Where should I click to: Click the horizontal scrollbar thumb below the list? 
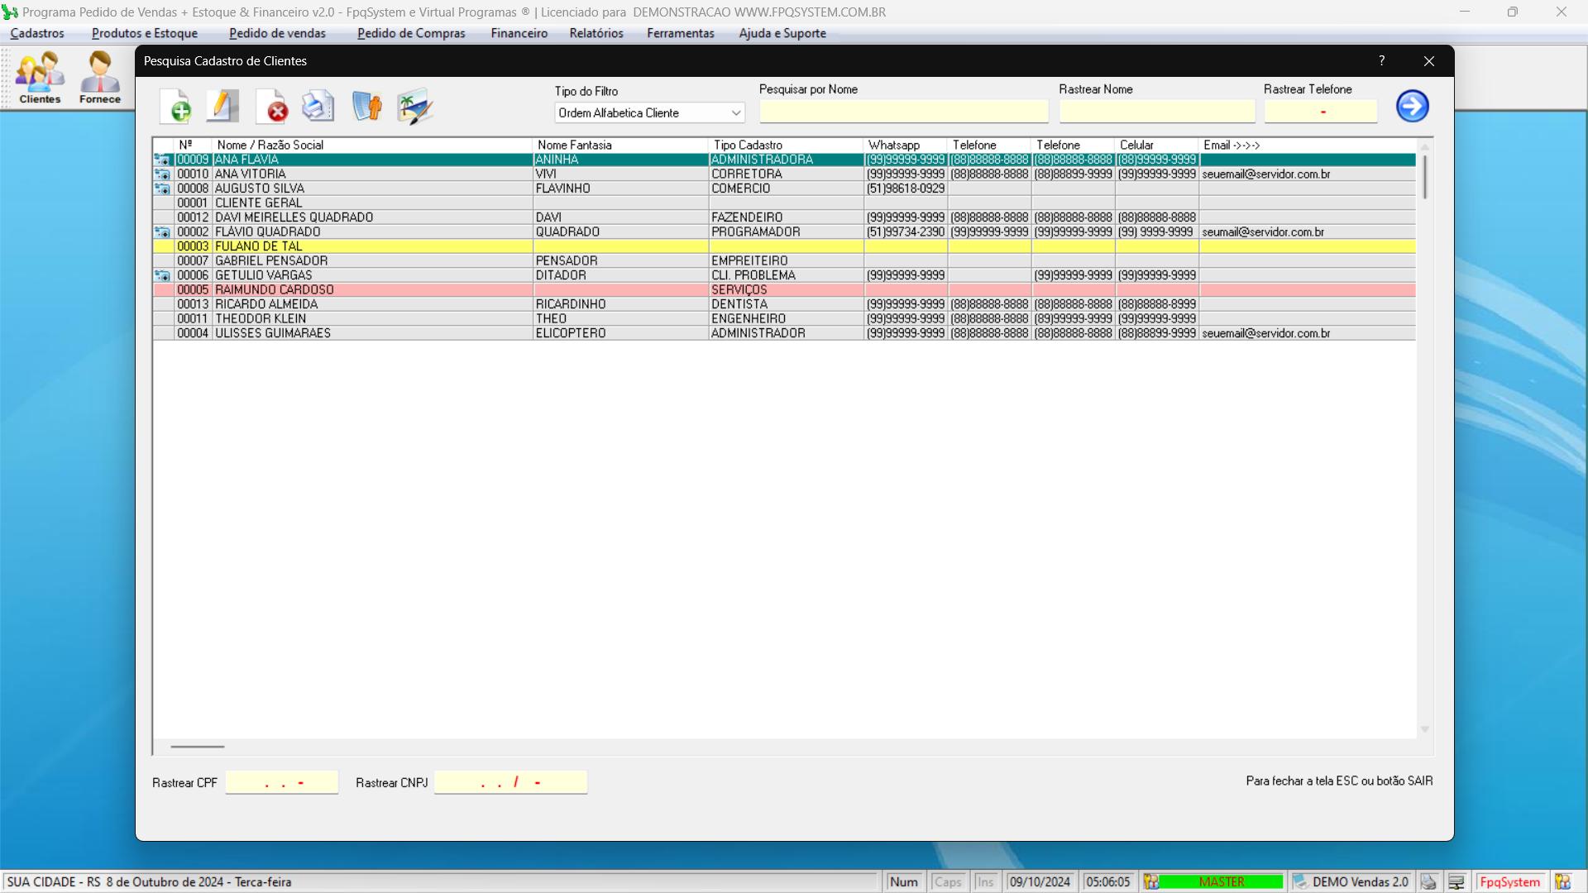(197, 747)
